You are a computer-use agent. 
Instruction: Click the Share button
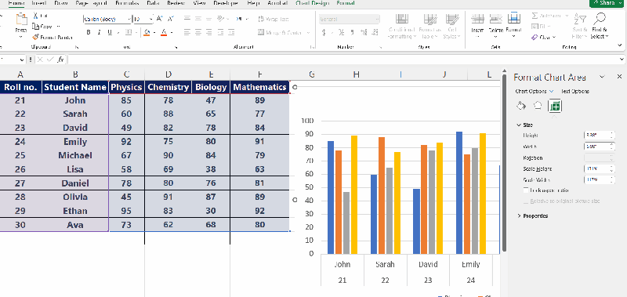click(x=607, y=3)
